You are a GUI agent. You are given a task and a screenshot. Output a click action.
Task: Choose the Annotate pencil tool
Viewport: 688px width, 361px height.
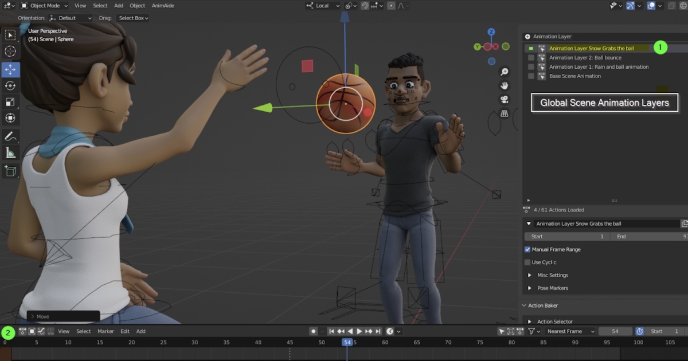click(x=10, y=136)
